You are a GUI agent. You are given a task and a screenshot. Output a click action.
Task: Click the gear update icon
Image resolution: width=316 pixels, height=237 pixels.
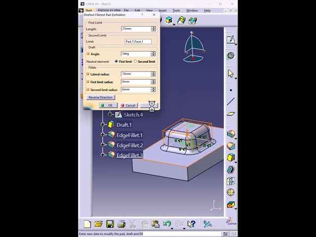pyautogui.click(x=231, y=55)
